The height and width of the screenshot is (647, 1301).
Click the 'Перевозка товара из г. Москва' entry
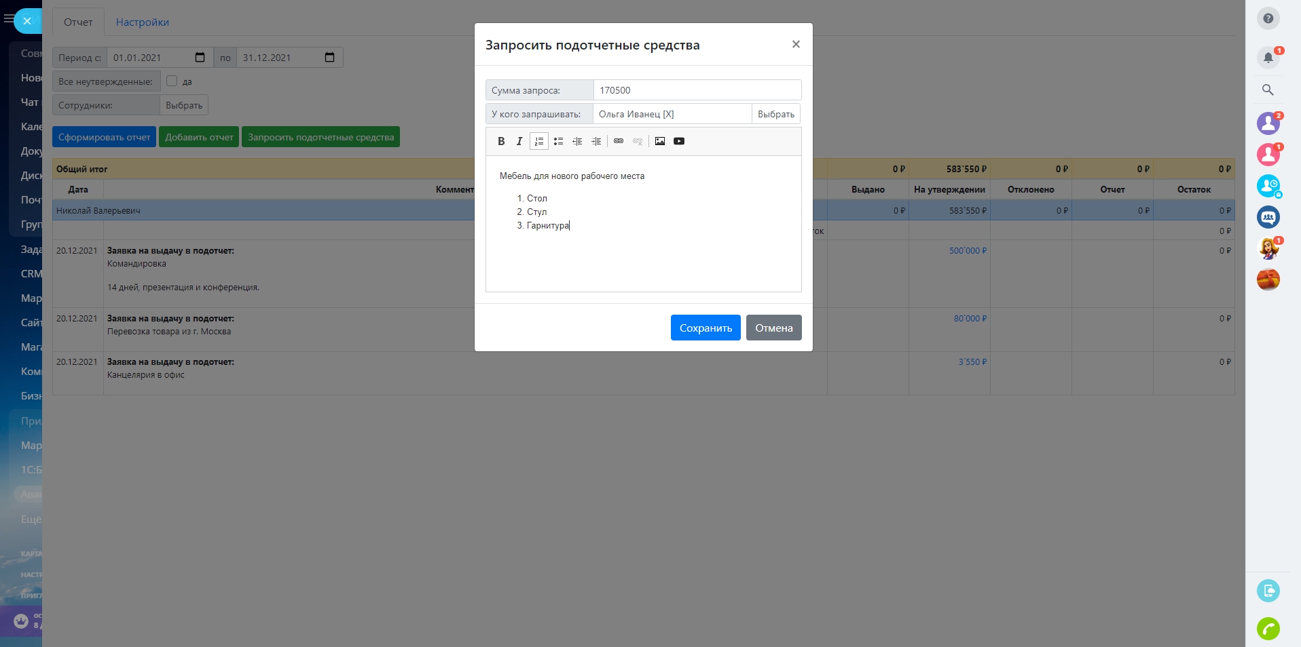click(169, 332)
